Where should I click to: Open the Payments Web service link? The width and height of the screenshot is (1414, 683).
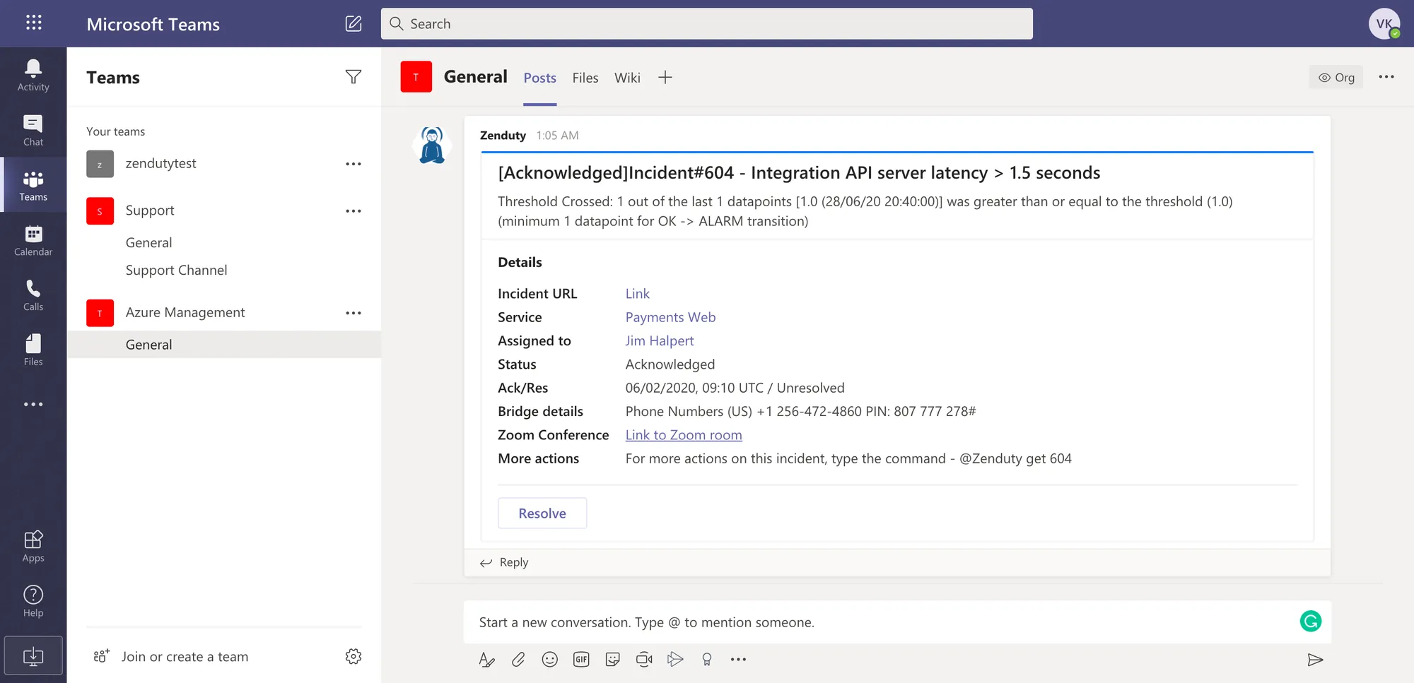click(x=670, y=317)
